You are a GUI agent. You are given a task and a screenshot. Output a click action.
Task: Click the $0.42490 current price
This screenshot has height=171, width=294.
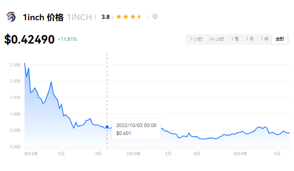30,40
